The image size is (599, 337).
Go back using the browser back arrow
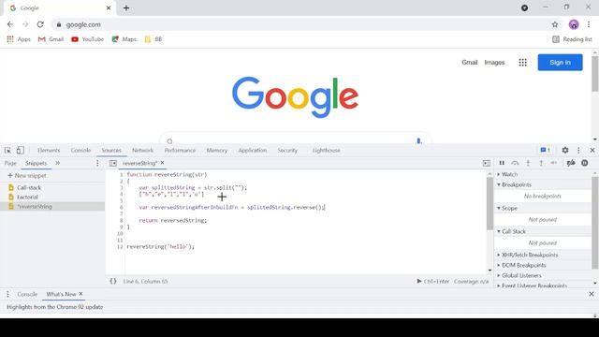pyautogui.click(x=10, y=24)
